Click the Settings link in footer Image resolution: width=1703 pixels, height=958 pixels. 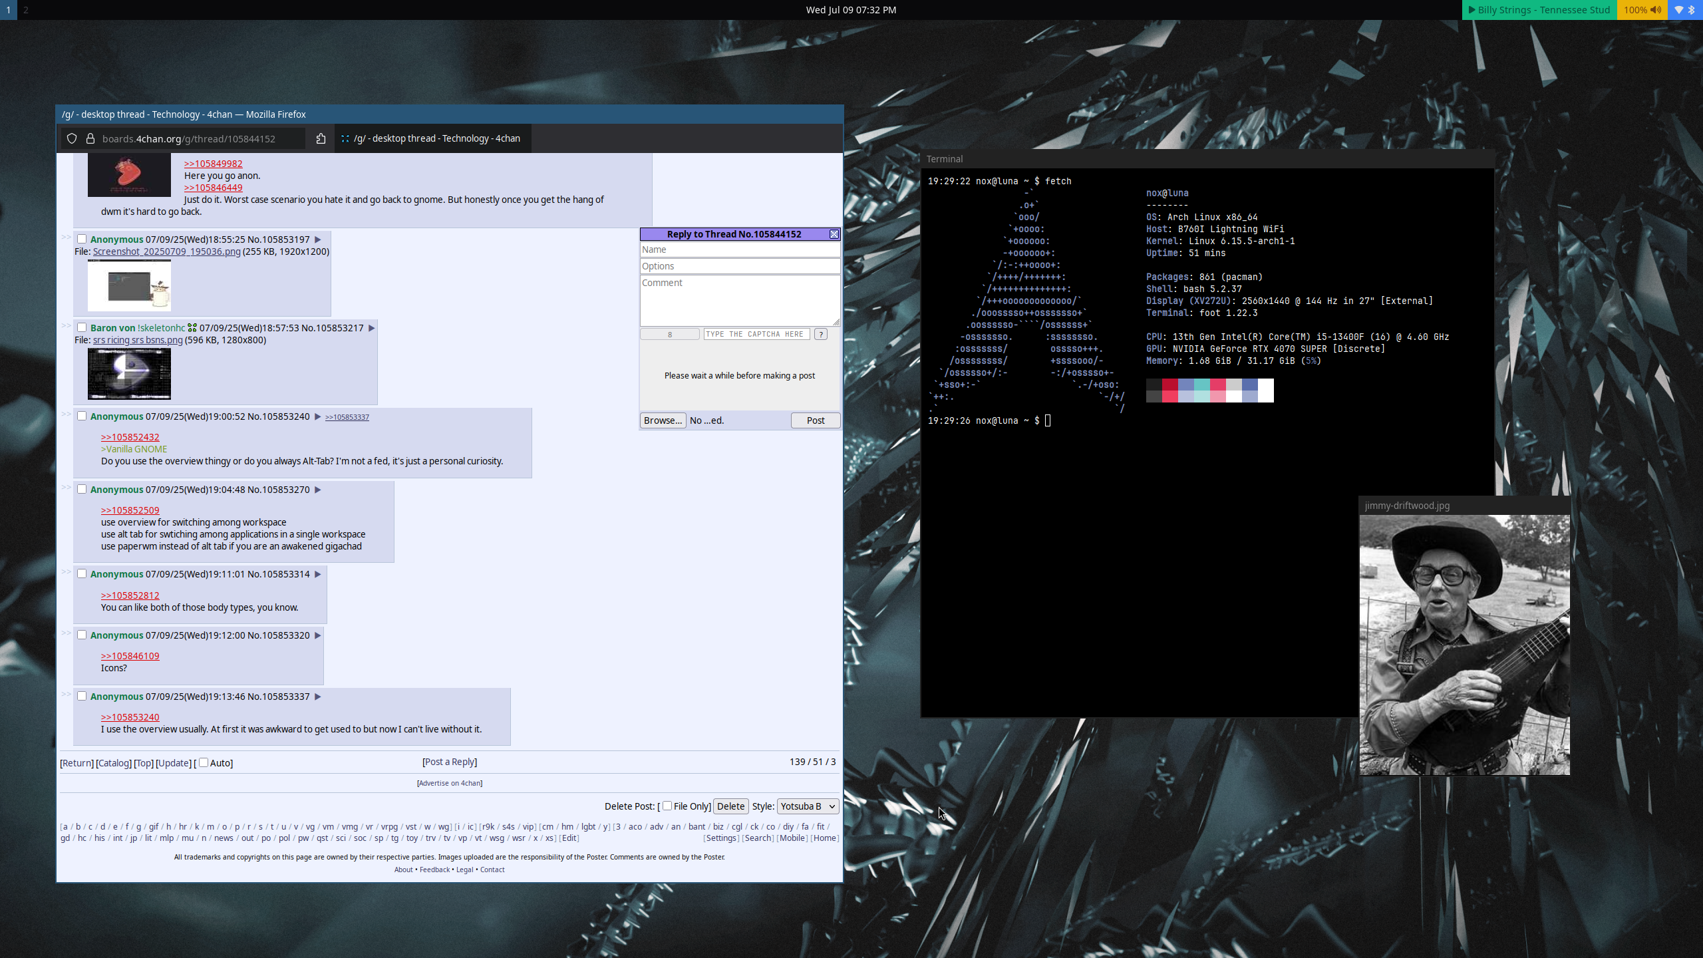(721, 838)
